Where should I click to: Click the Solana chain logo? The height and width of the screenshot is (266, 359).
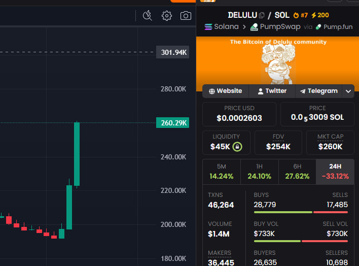pos(208,27)
